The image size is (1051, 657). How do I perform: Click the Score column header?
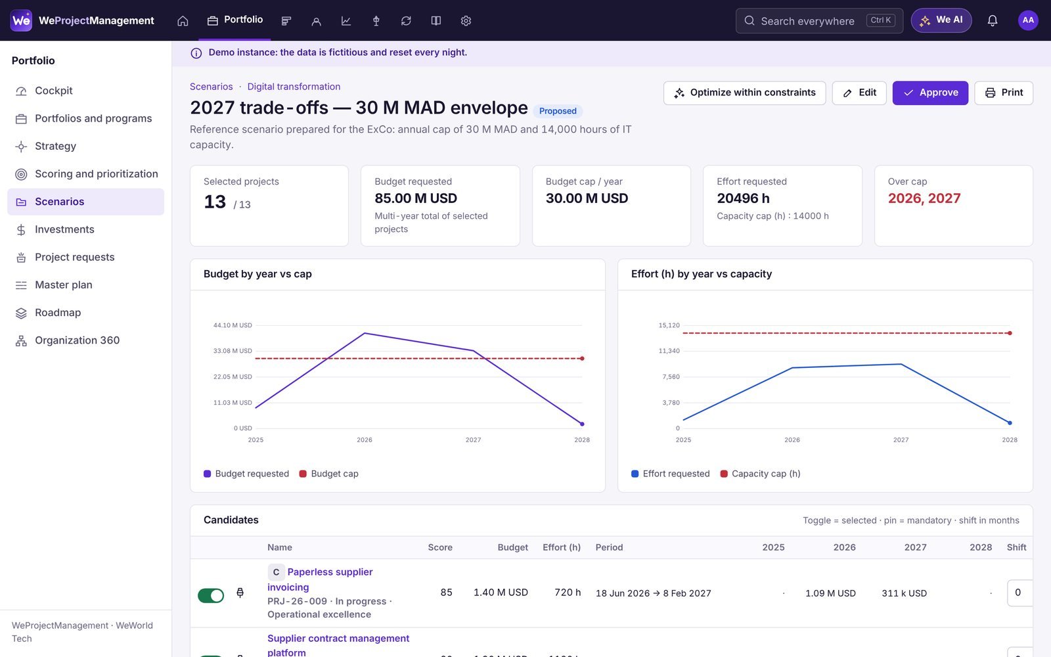pyautogui.click(x=440, y=547)
